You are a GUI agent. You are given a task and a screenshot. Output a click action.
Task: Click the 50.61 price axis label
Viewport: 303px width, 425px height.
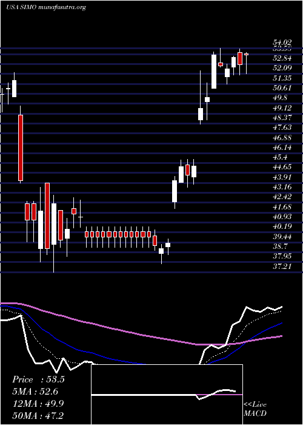(x=282, y=88)
